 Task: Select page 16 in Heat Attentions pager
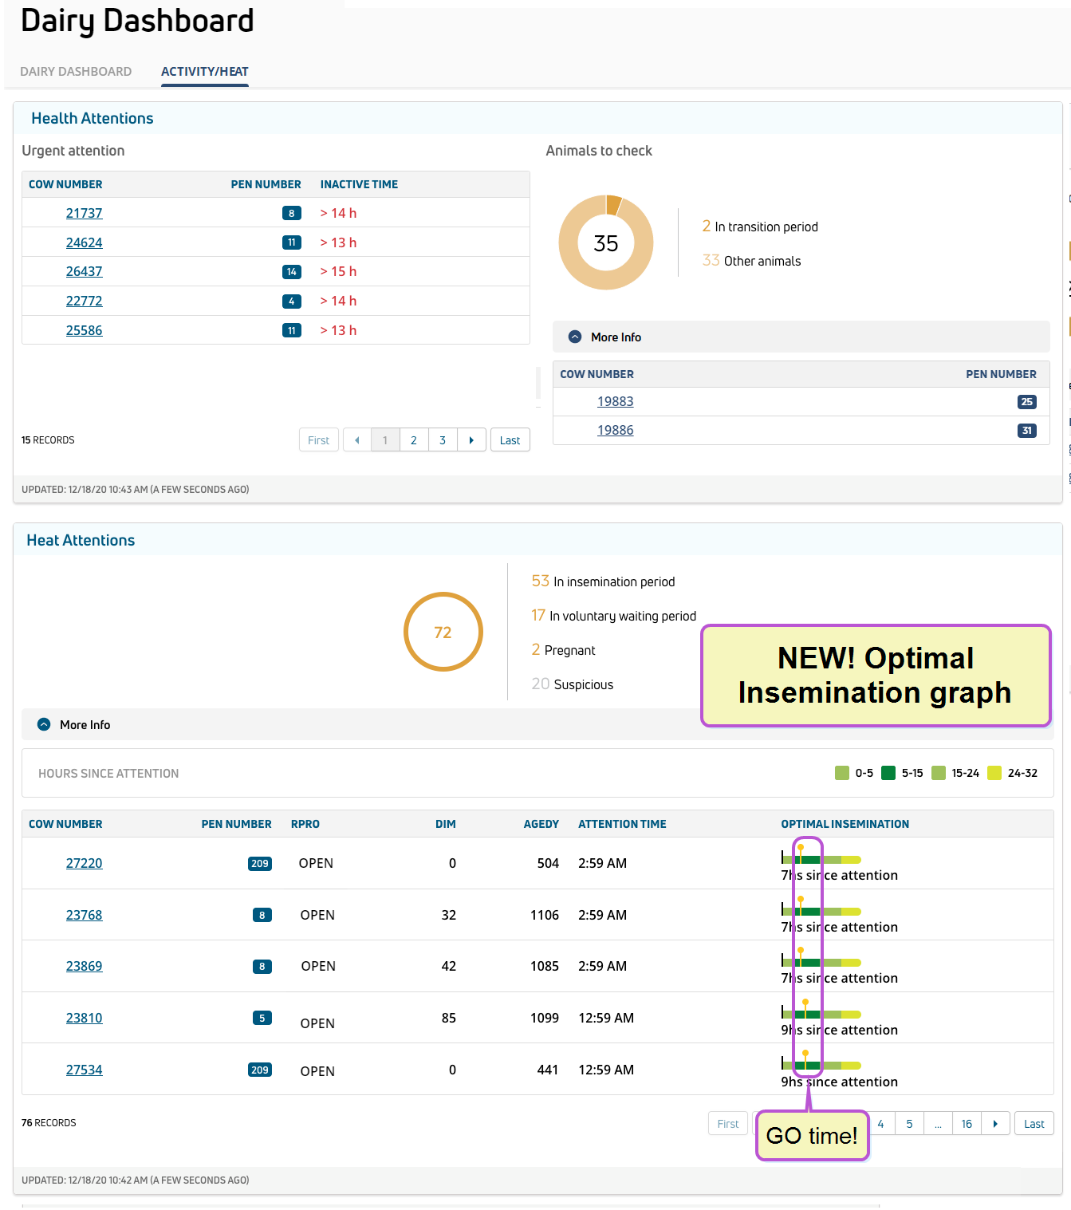click(967, 1124)
